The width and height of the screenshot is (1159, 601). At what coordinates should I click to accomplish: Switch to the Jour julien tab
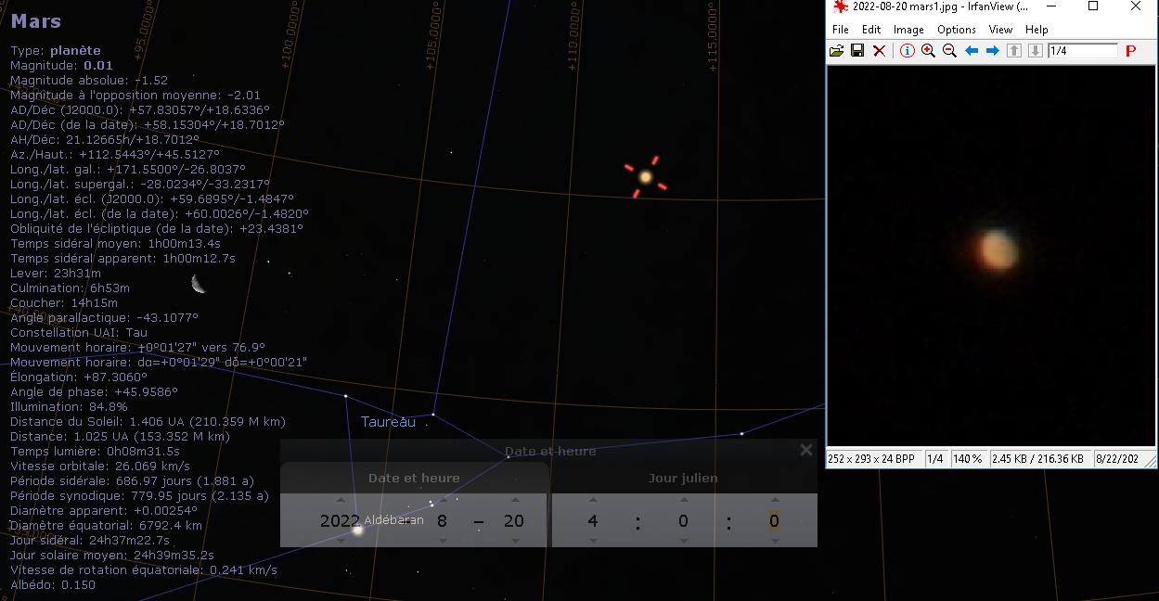(x=683, y=479)
